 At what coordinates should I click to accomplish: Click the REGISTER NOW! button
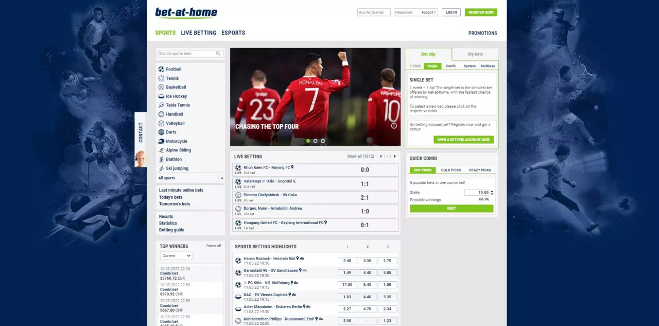coord(481,12)
